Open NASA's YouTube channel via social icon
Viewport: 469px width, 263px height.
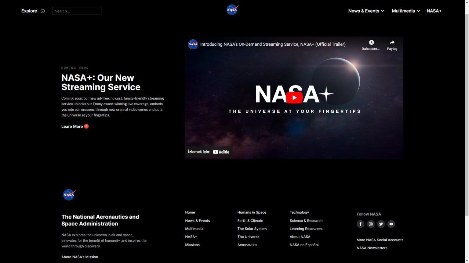click(x=391, y=224)
